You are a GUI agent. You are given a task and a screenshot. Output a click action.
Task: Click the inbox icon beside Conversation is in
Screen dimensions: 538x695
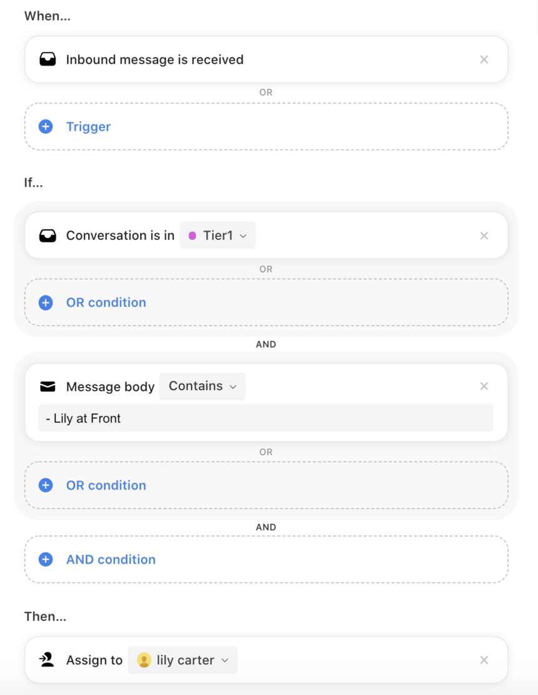[x=48, y=235]
